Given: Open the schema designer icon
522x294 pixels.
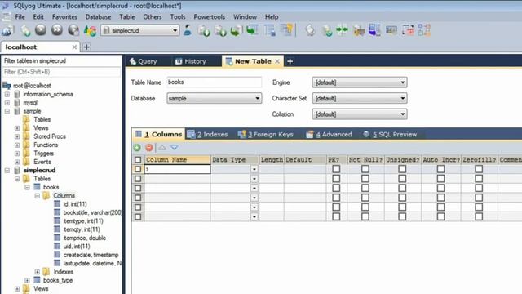Looking at the screenshot, I should [424, 30].
